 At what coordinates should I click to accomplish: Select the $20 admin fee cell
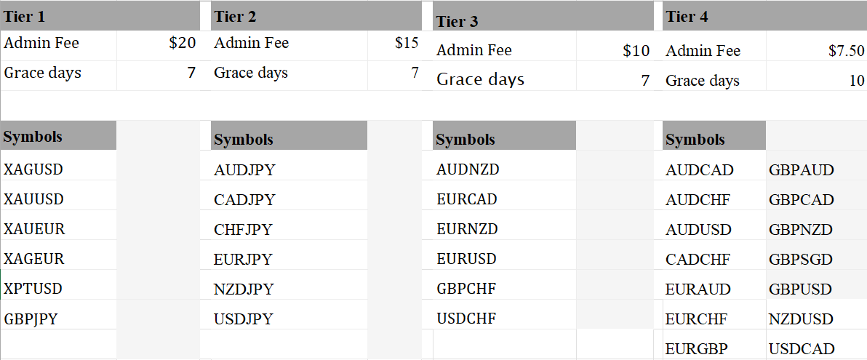(182, 43)
